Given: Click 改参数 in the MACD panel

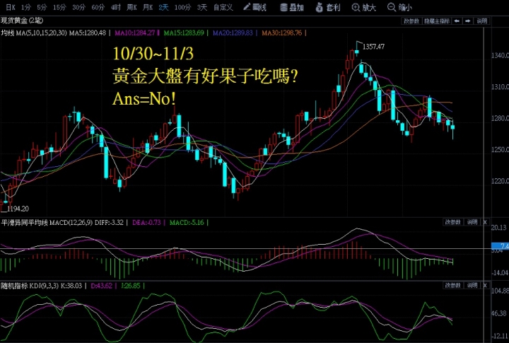Looking at the screenshot, I should (x=452, y=221).
